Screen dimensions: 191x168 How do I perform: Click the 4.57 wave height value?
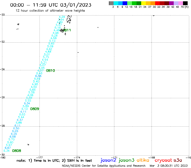(x=41, y=71)
